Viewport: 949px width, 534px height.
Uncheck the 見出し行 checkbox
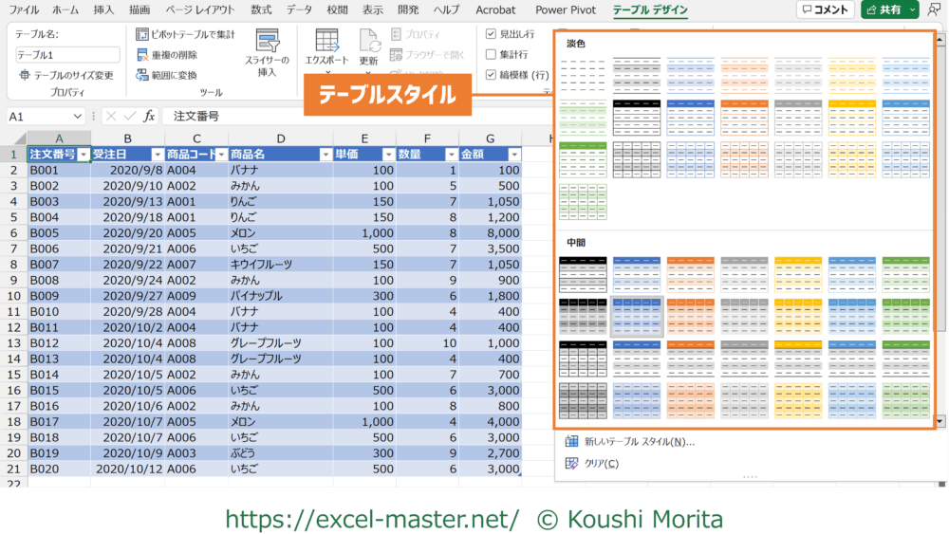(491, 33)
